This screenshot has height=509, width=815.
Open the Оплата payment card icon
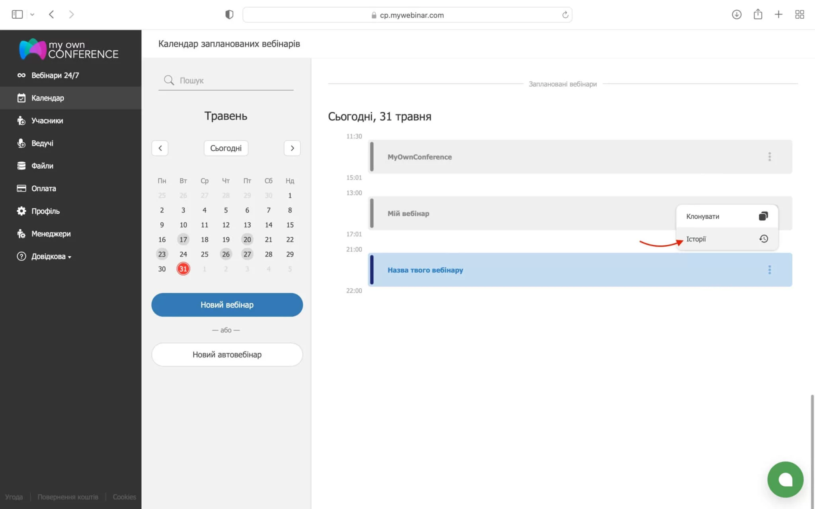tap(21, 188)
